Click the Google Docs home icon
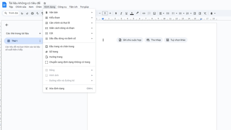The height and width of the screenshot is (130, 231). click(4, 5)
